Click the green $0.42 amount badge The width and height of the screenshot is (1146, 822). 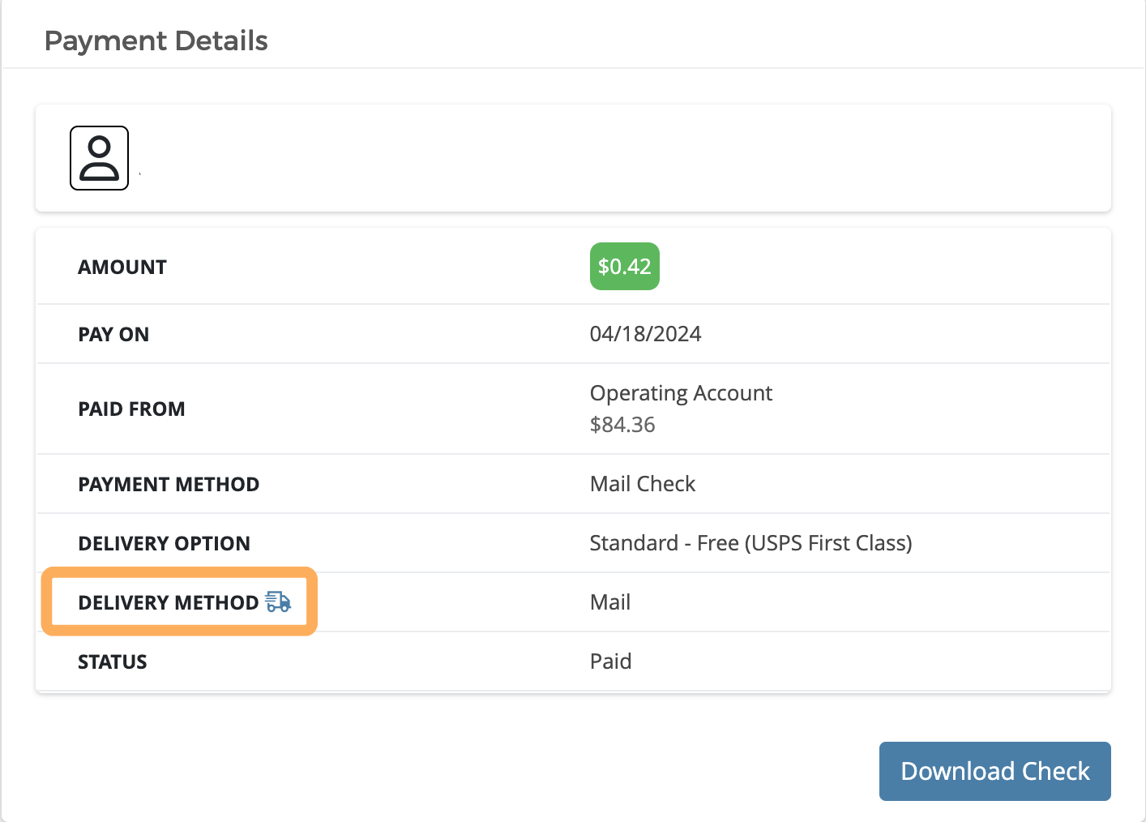pyautogui.click(x=624, y=267)
